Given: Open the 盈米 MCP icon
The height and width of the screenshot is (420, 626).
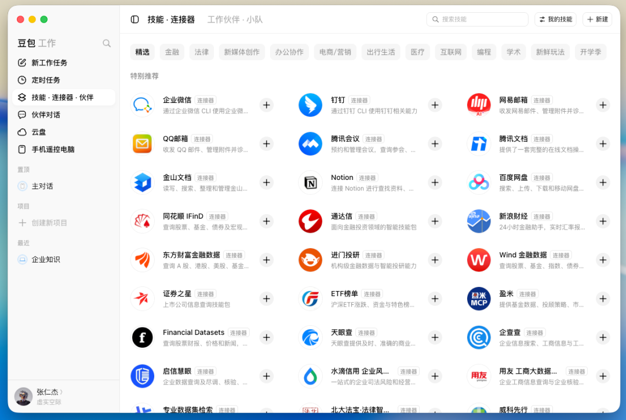Looking at the screenshot, I should pos(479,299).
